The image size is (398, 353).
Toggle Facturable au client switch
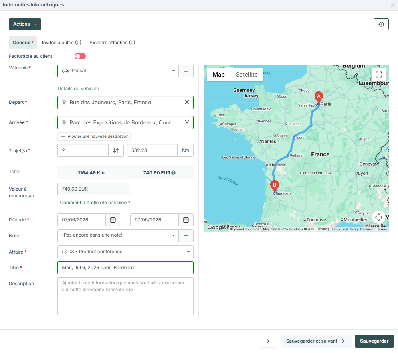tap(80, 56)
